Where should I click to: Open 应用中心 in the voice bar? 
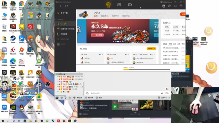[x=163, y=98]
